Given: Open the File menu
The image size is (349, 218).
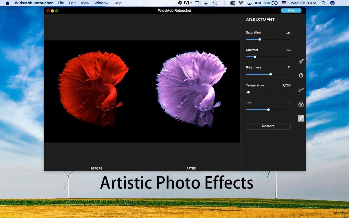Looking at the screenshot, I should coord(61,3).
